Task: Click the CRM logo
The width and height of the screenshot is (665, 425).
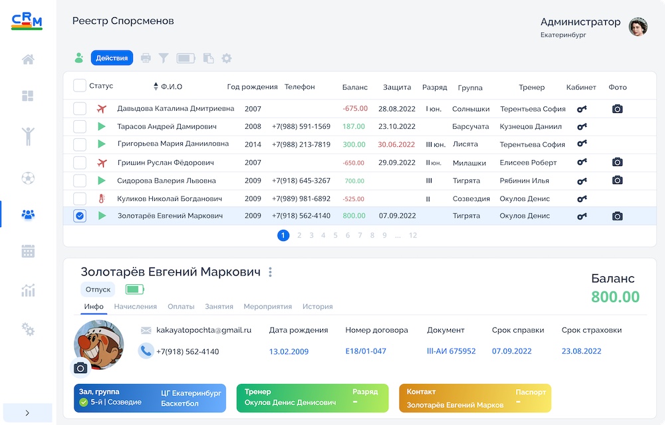Action: [27, 21]
